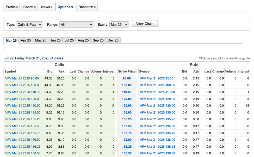Viewport: 254px width, 157px height.
Task: Open put symbol VFV Mar 21 2025 135.25
Action: (157, 119)
